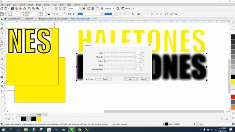Select the Transparency checkerboard tool
Viewport: 235px width, 132px height.
[2, 77]
